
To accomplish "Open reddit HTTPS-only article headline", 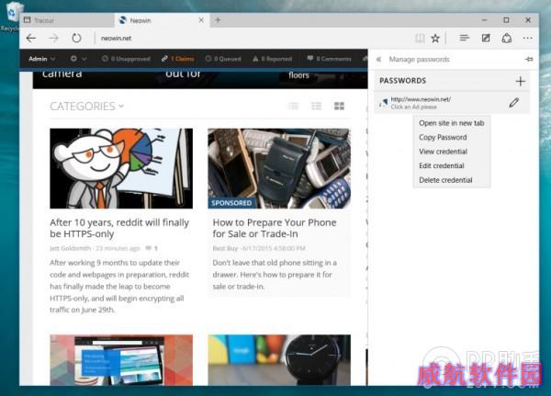I will point(119,228).
